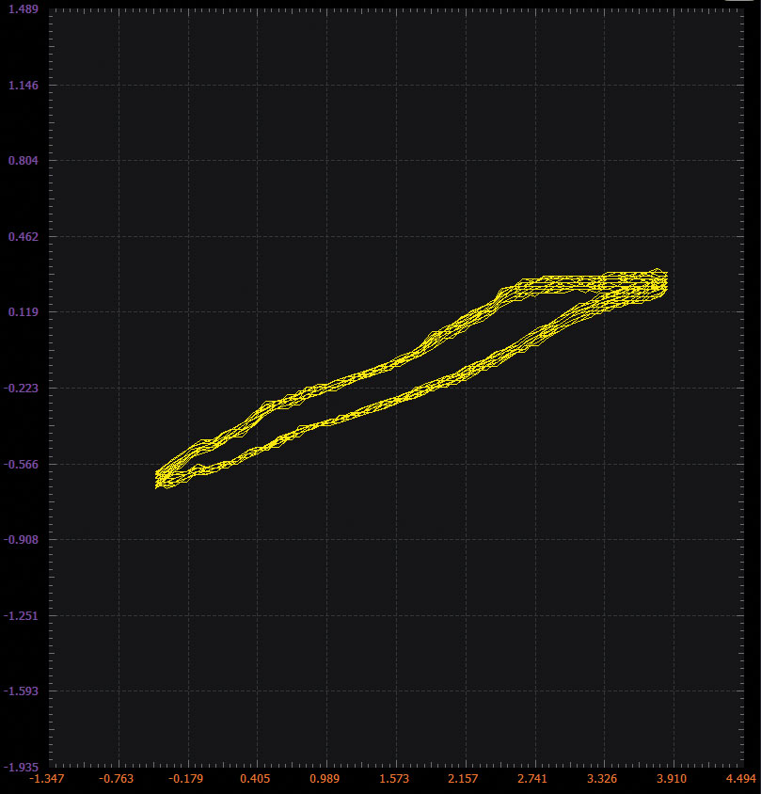Select the -0.566 Y-axis tick label
Viewport: 761px width, 794px height.
(21, 464)
